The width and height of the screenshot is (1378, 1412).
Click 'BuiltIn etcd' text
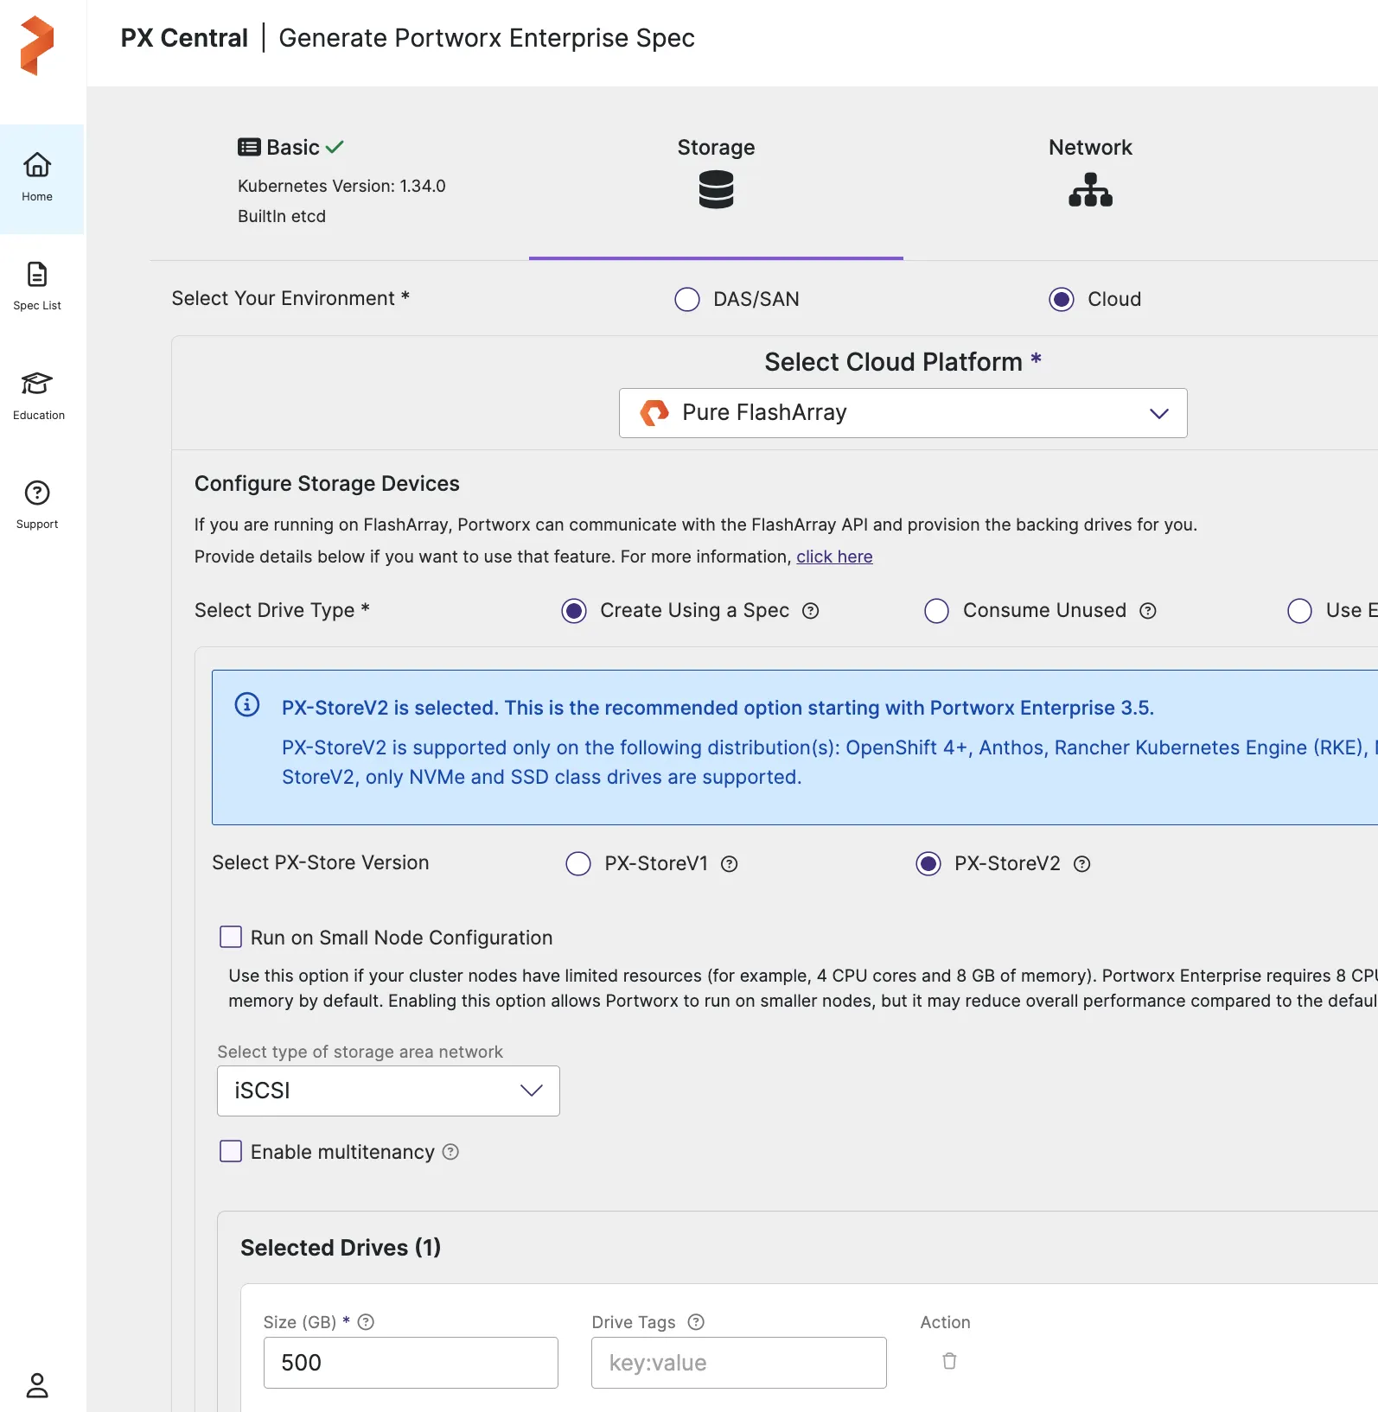(282, 216)
